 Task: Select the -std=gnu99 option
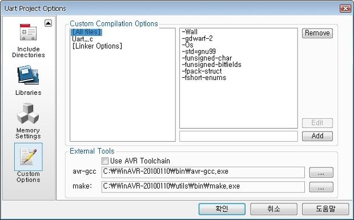click(x=199, y=51)
